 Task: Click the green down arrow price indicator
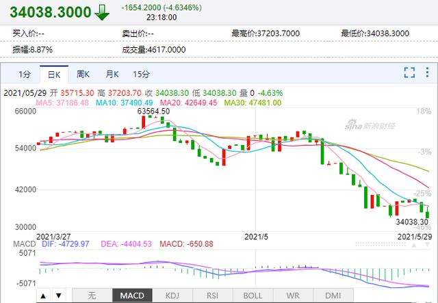click(102, 12)
